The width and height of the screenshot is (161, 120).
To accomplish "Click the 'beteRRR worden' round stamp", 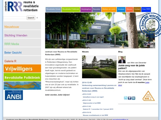I will [150, 24].
